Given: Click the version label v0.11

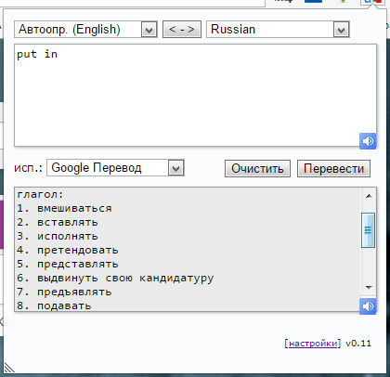Looking at the screenshot, I should [x=358, y=344].
